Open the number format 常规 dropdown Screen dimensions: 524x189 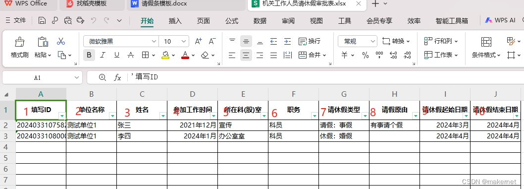[373, 41]
